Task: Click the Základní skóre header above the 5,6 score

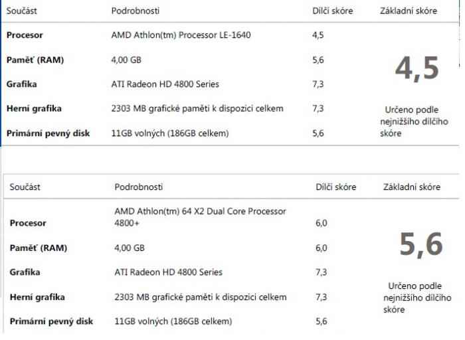Action: [412, 187]
